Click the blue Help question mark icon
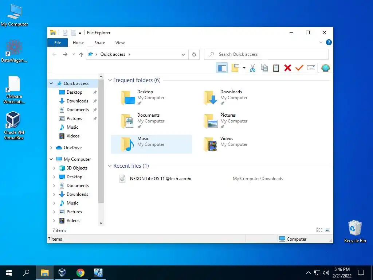The width and height of the screenshot is (373, 280). click(329, 42)
